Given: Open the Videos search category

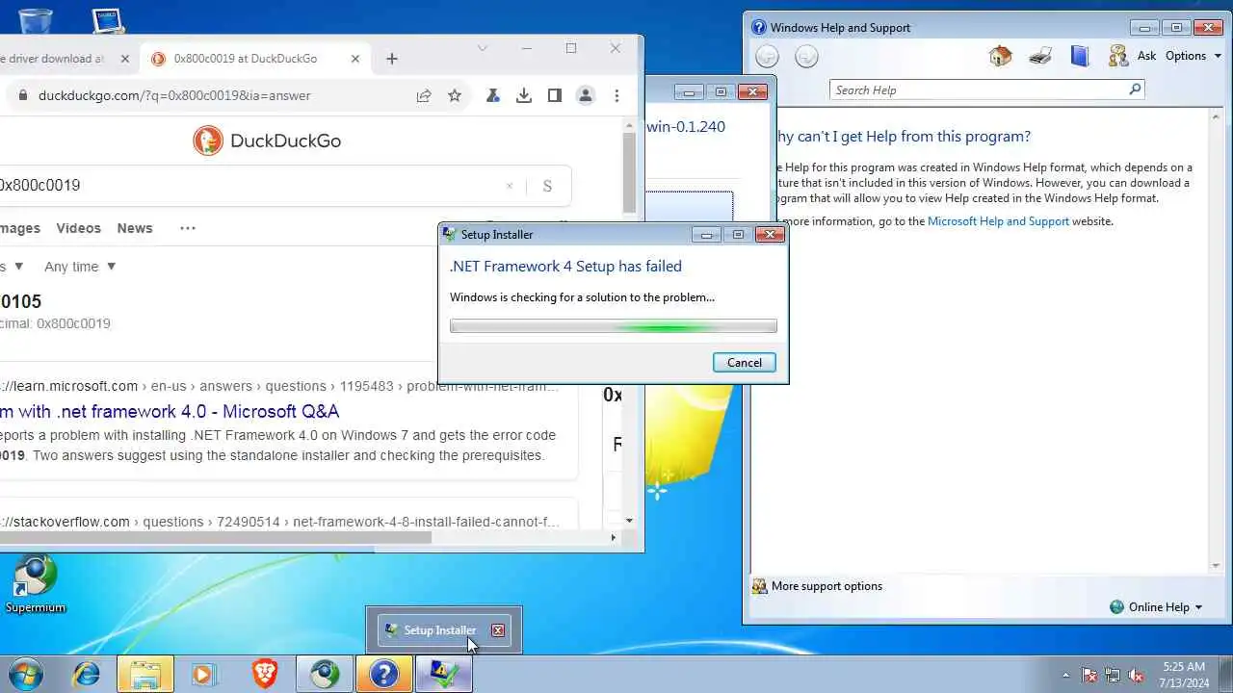Looking at the screenshot, I should click(78, 228).
